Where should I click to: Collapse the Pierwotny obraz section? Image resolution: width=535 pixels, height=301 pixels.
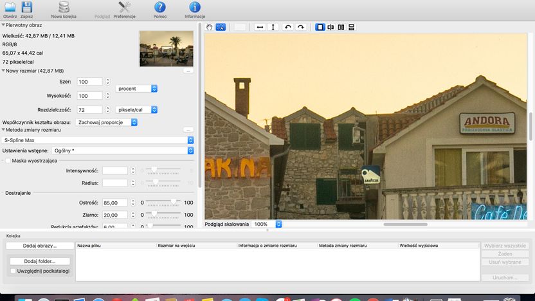[3, 25]
